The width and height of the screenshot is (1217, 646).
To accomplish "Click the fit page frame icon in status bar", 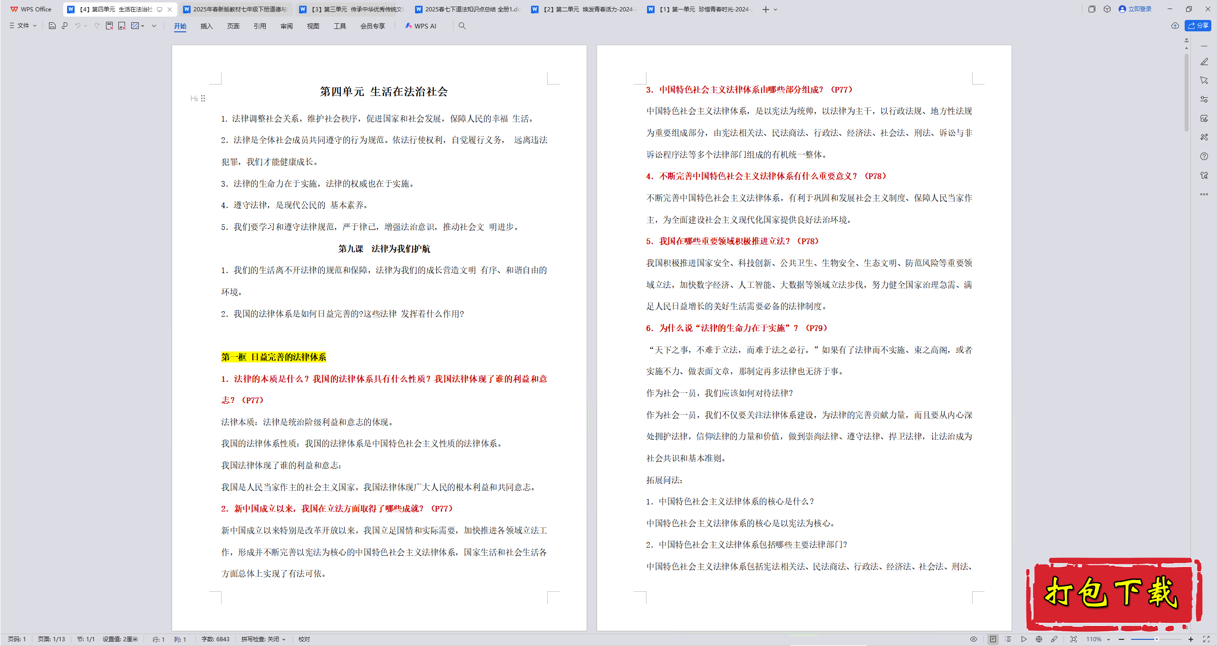I will [x=1073, y=639].
